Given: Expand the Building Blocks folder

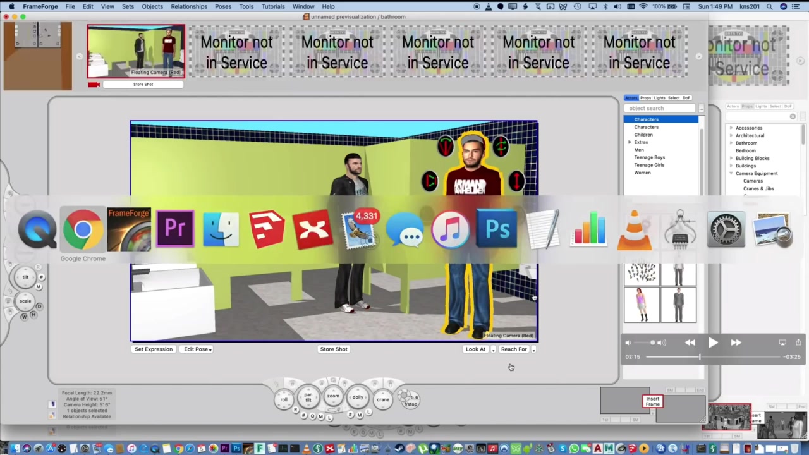Looking at the screenshot, I should click(731, 158).
